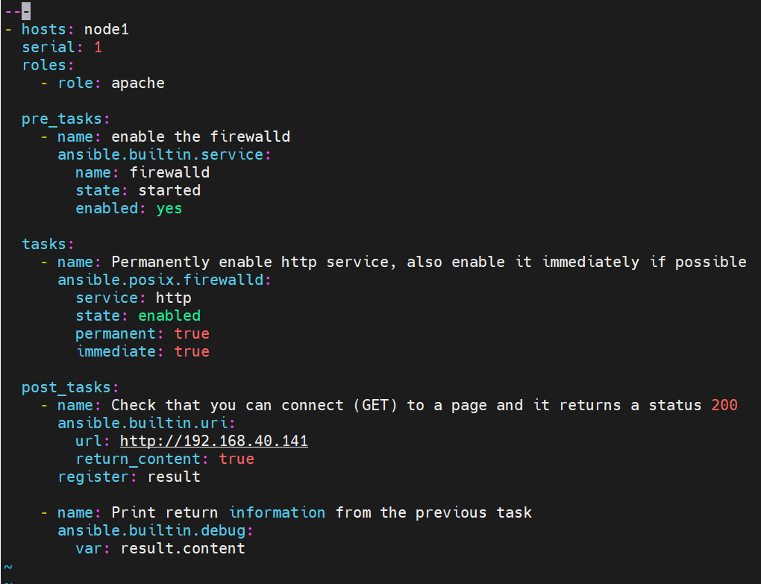Click the register result variable name
The width and height of the screenshot is (761, 584).
pyautogui.click(x=174, y=477)
